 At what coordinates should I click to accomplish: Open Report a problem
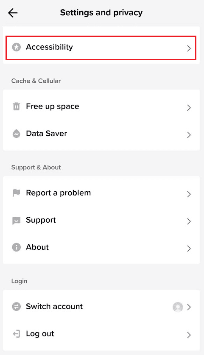101,193
